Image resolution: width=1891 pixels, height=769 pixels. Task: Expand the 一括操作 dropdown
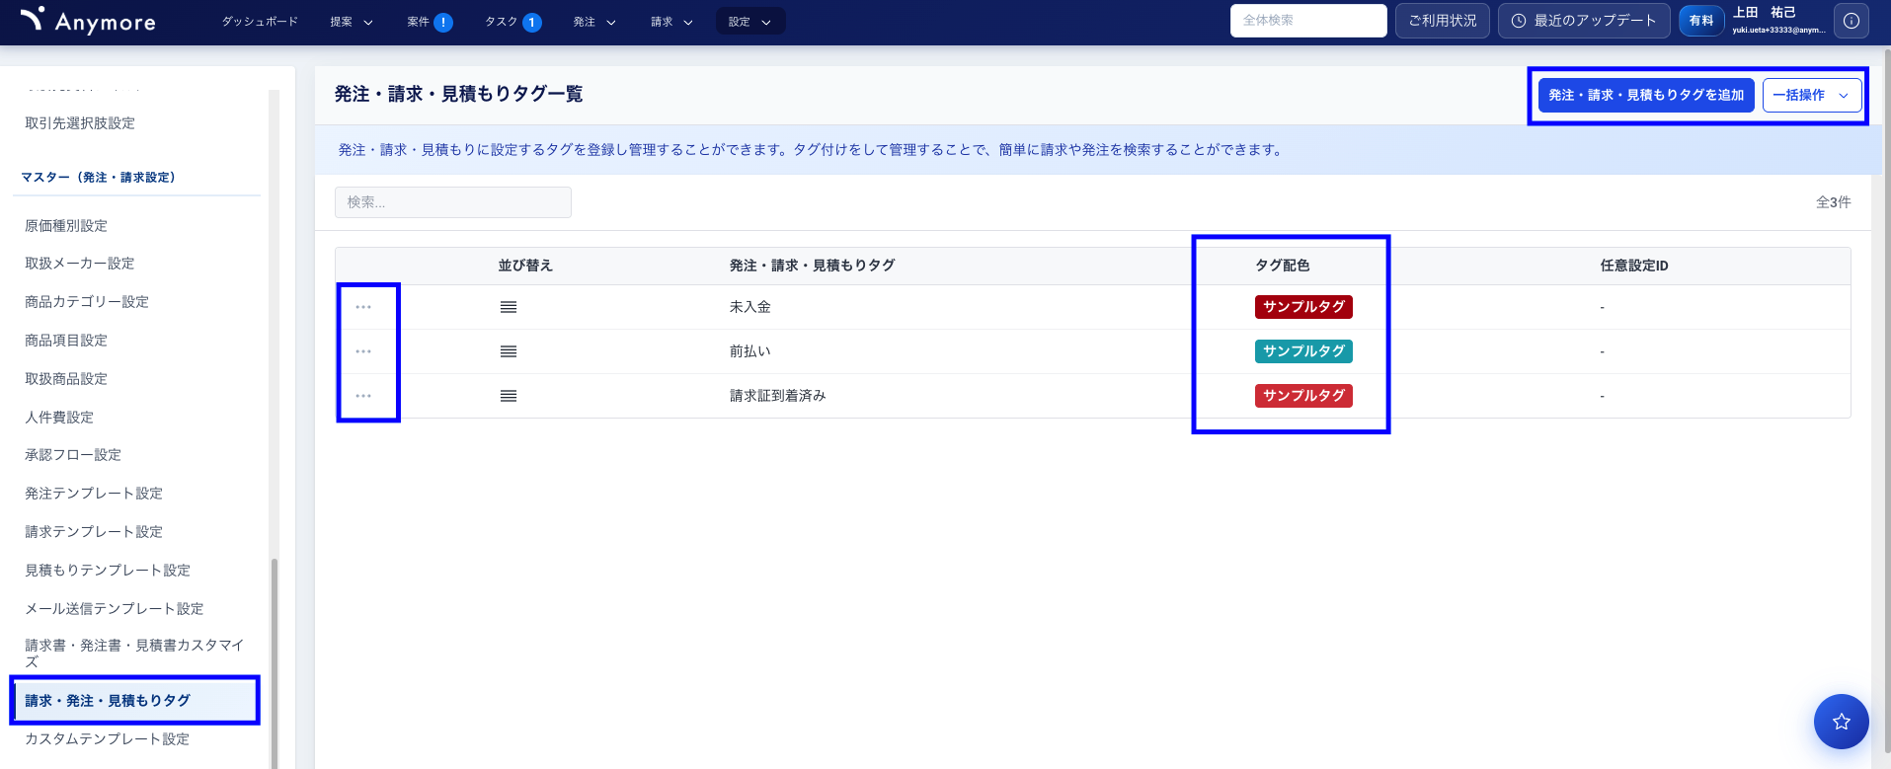point(1812,95)
